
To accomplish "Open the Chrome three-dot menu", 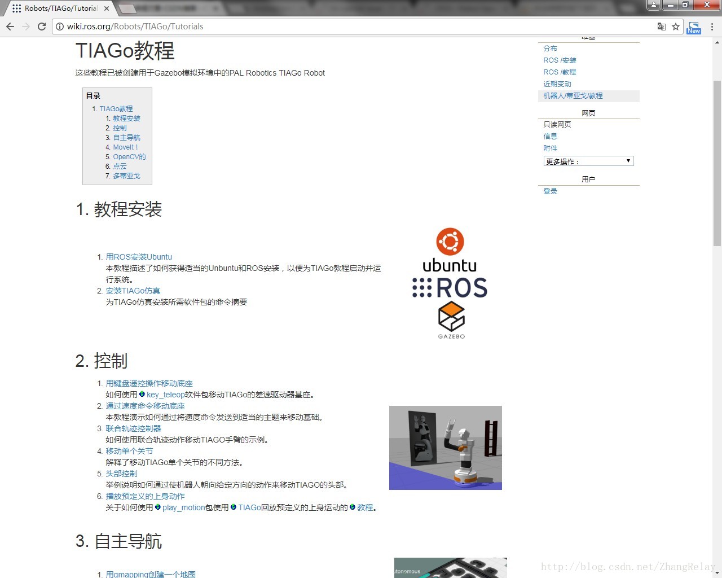I will coord(712,27).
